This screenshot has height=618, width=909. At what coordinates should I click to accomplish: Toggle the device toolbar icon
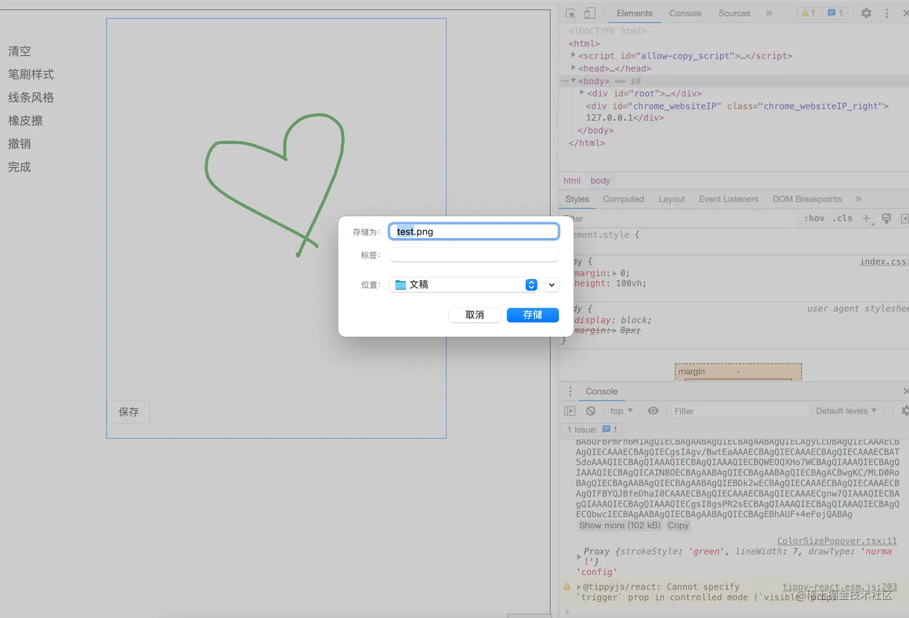click(590, 13)
